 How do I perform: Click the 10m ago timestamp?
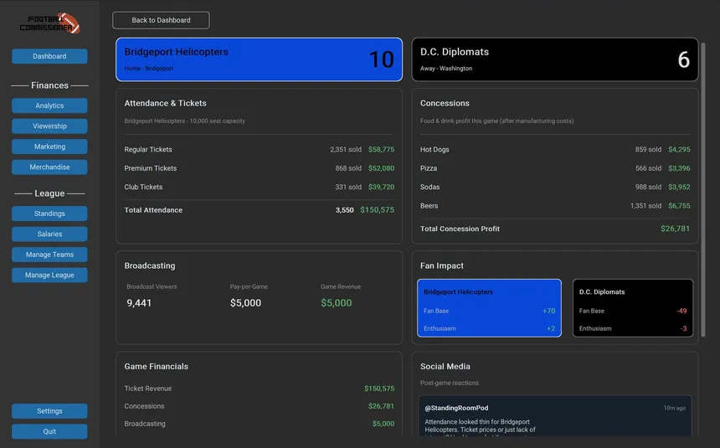tap(674, 408)
